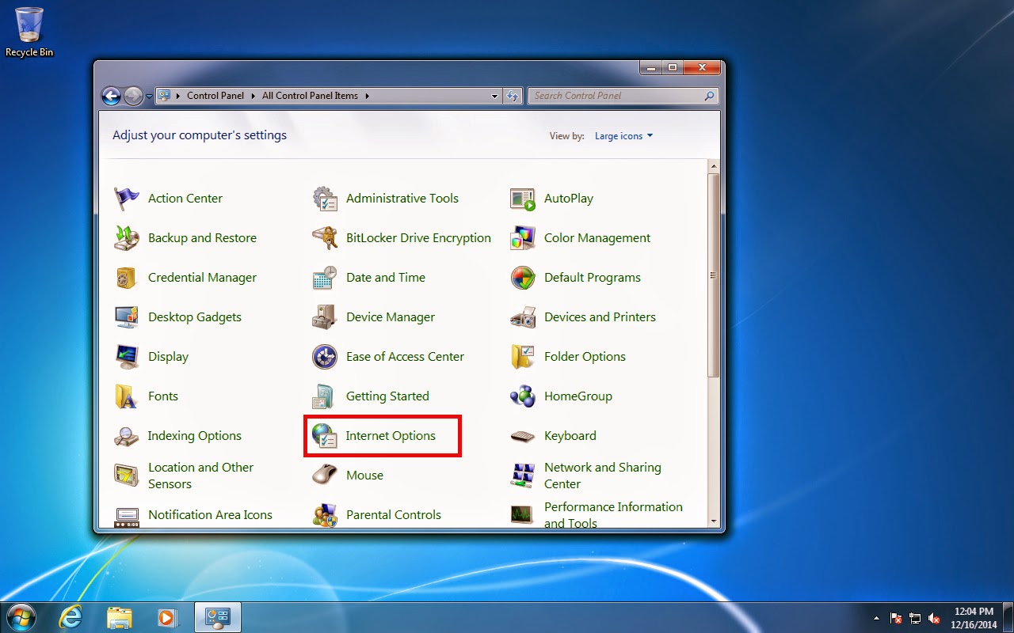Open the Action Center flag icon
Viewport: 1014px width, 633px height.
tap(127, 199)
